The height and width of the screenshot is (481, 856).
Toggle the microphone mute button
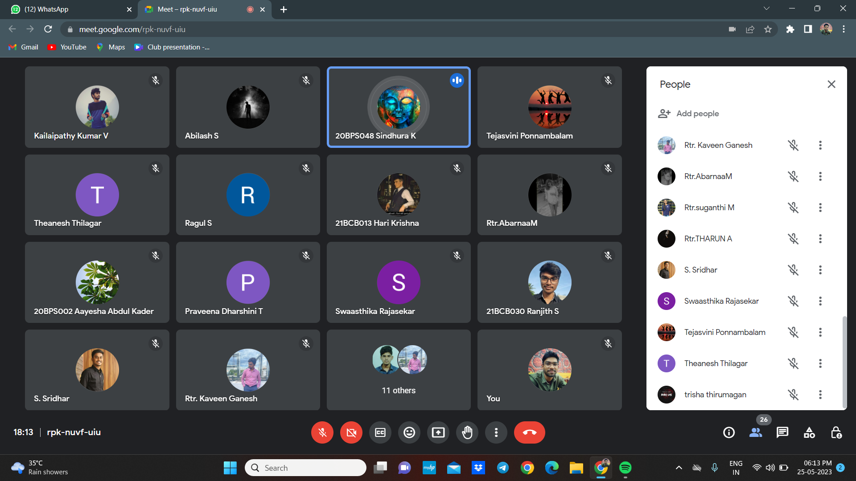click(x=322, y=432)
